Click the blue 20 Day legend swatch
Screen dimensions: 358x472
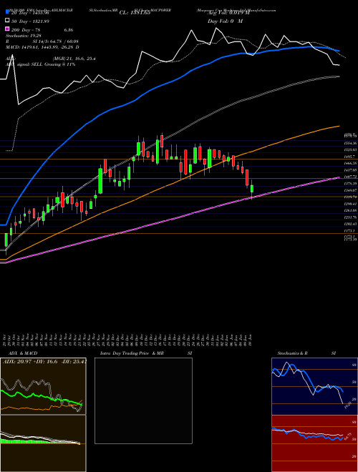tap(7, 12)
